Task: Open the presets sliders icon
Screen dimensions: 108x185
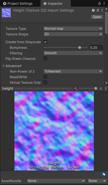Action: [x=98, y=10]
